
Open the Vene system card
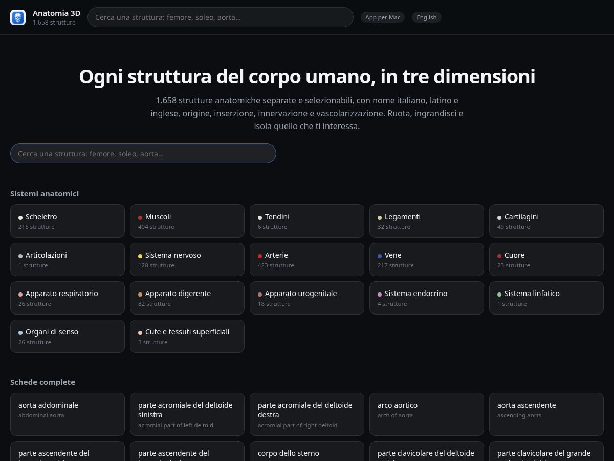pos(427,260)
